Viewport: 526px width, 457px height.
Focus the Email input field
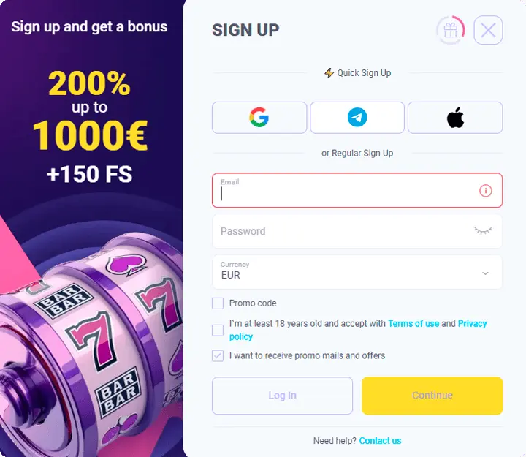pyautogui.click(x=357, y=190)
